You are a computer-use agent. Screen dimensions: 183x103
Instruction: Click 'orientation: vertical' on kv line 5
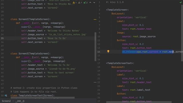pos(132,17)
